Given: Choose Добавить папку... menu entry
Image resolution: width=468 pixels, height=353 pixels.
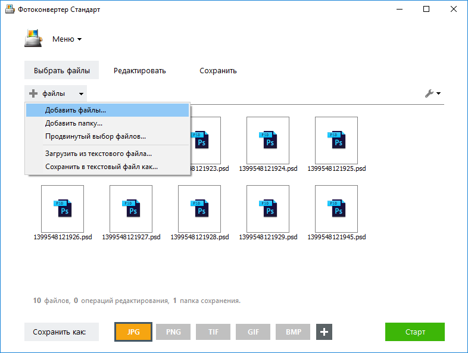Looking at the screenshot, I should click(107, 123).
